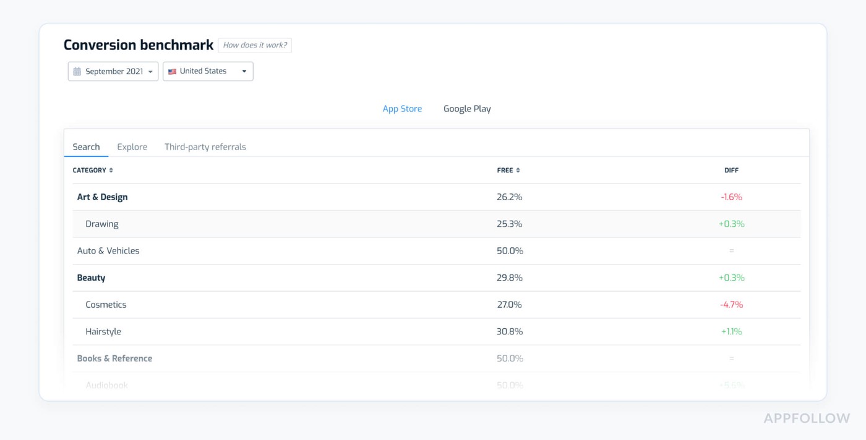Viewport: 866px width, 440px height.
Task: Click the sort arrows beside CATEGORY header
Action: 111,169
